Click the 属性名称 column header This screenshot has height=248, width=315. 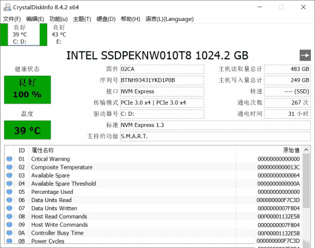click(x=43, y=150)
